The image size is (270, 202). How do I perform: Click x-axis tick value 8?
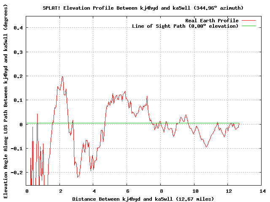pos(161,191)
